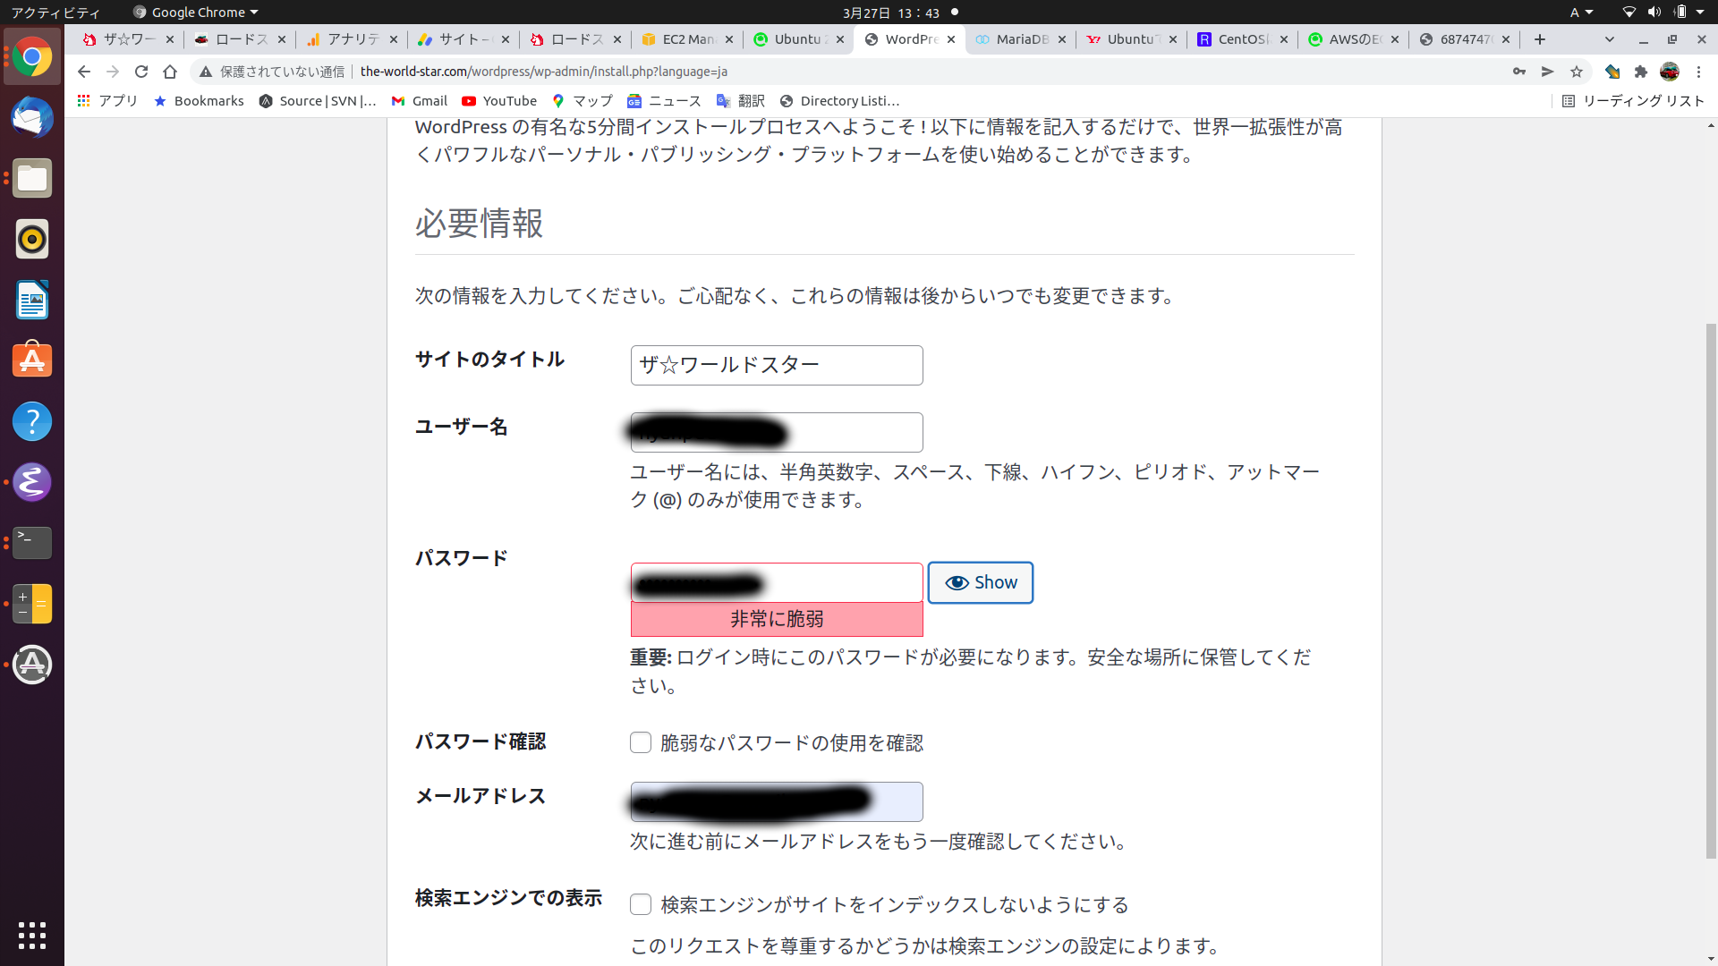This screenshot has width=1718, height=966.
Task: Check the weak password confirmation box
Action: tap(641, 742)
